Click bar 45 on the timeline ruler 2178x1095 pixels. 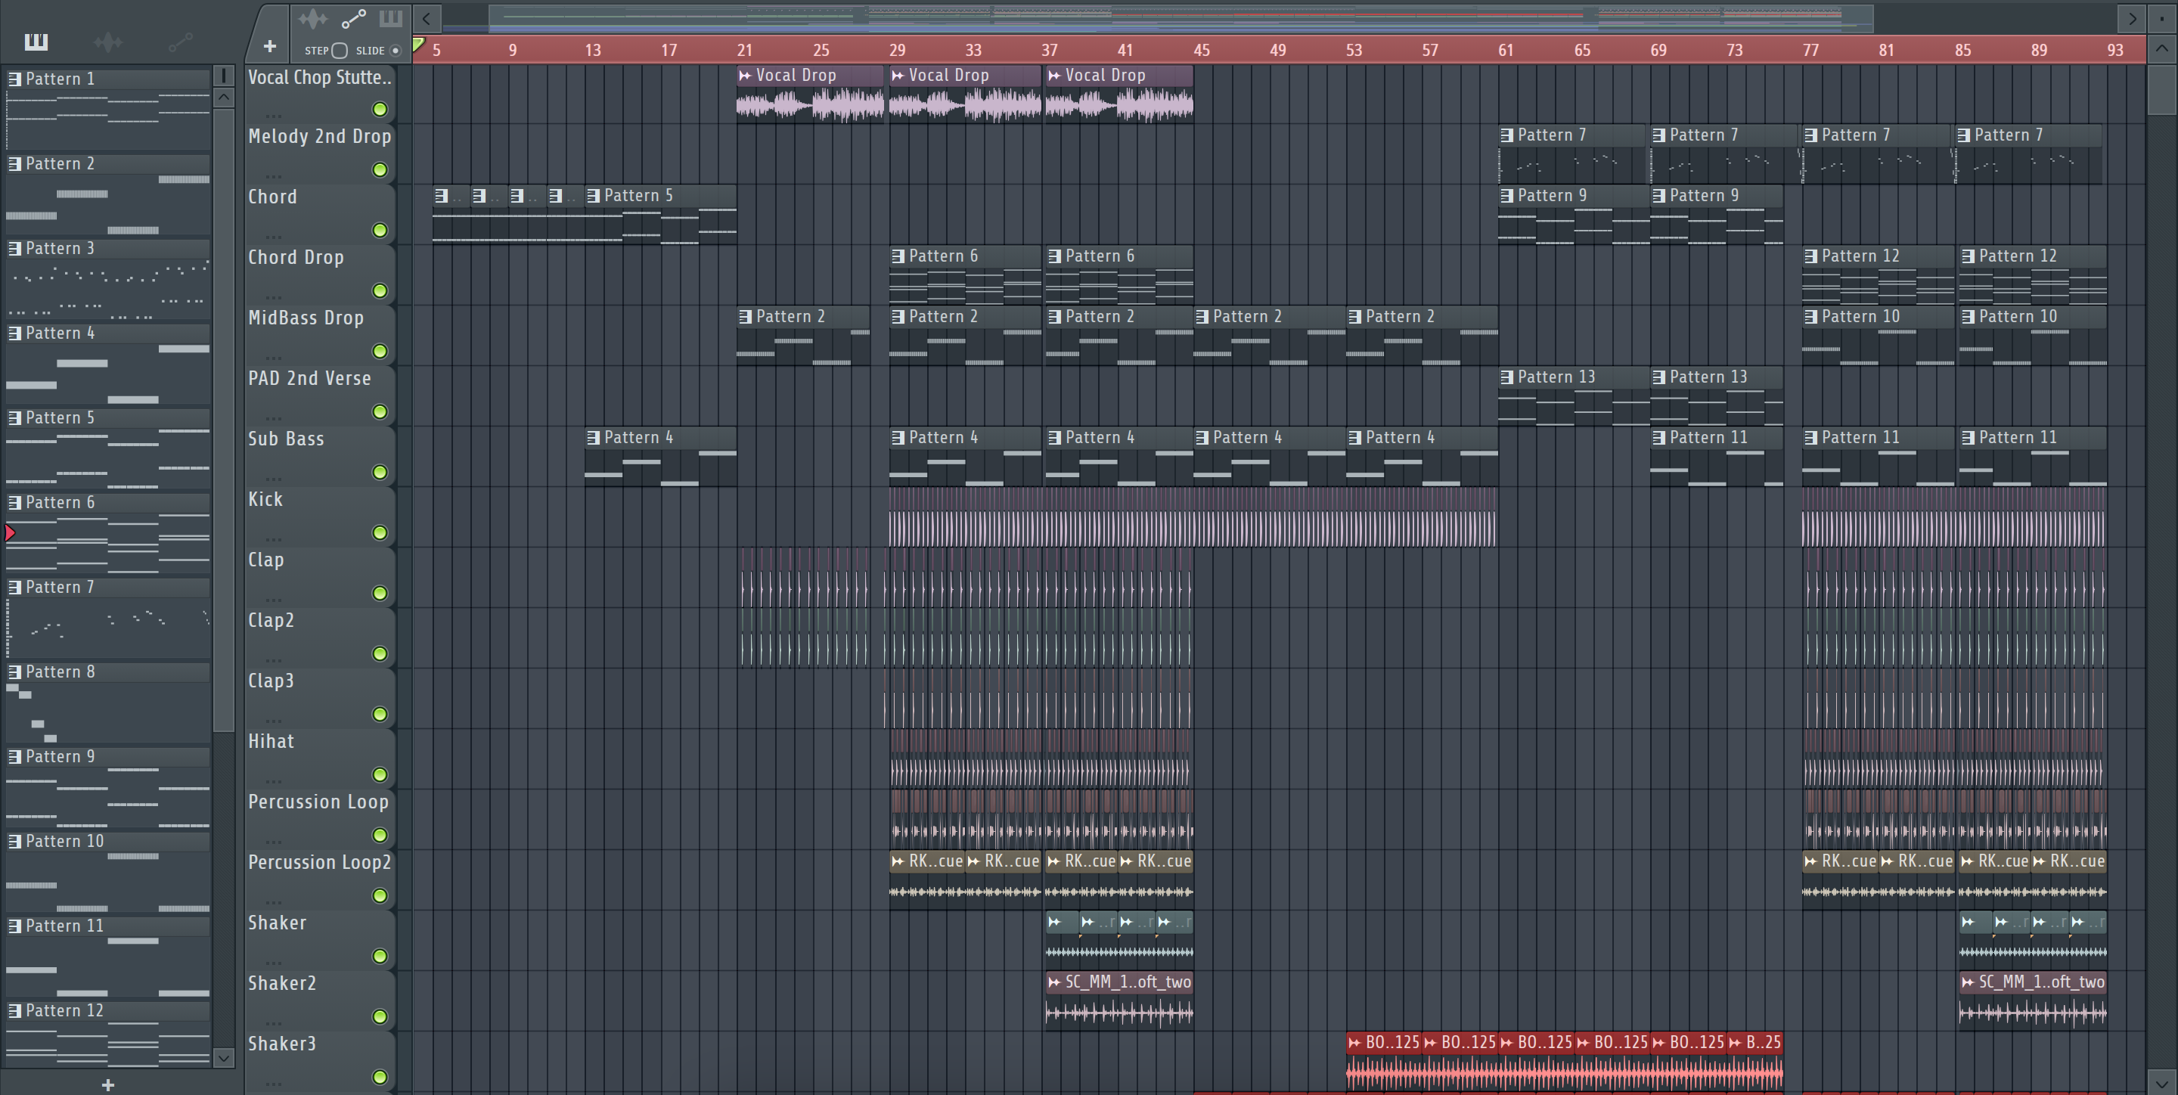pyautogui.click(x=1202, y=50)
